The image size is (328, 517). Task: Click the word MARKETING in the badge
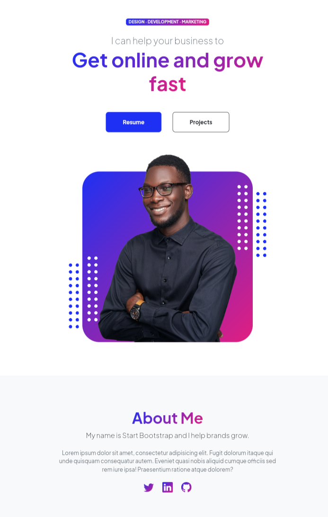click(x=194, y=22)
